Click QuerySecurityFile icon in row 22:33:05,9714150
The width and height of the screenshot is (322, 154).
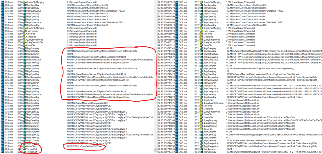[x=202, y=112]
